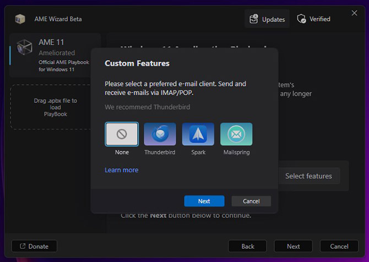This screenshot has width=369, height=262.
Task: Click the Custom Features heading text
Action: [137, 63]
